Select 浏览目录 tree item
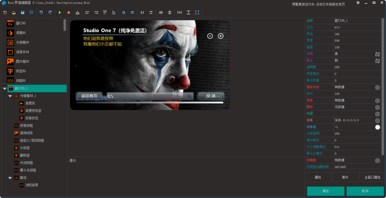The image size is (386, 198). coord(29,185)
